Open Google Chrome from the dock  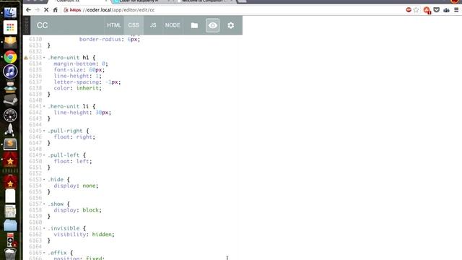pyautogui.click(x=10, y=57)
